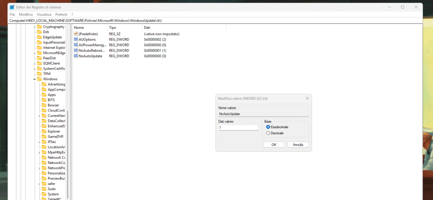433x200 pixels.
Task: Close the Modifica valore DWORD dialog
Action: coord(307,98)
